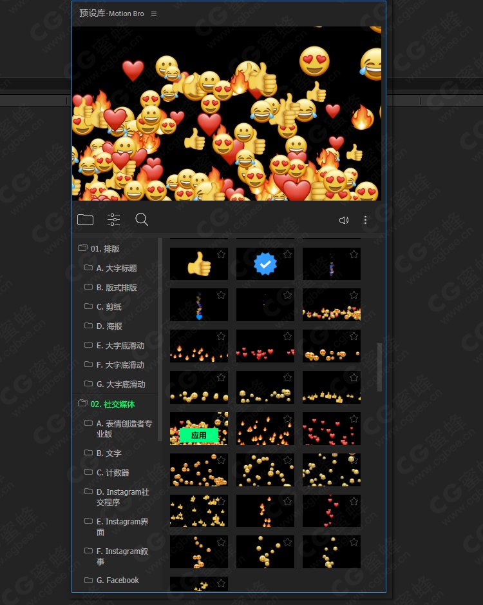Open the C. 剪纸 folder
Screen dimensions: 483x605
[103, 306]
